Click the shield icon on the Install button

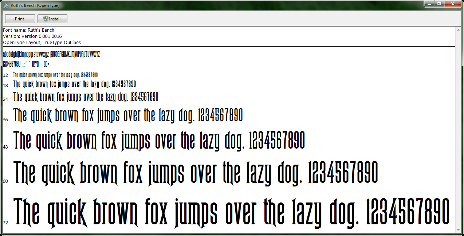46,19
